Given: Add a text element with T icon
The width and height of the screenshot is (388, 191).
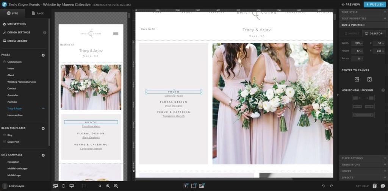Looking at the screenshot, I should (186, 186).
